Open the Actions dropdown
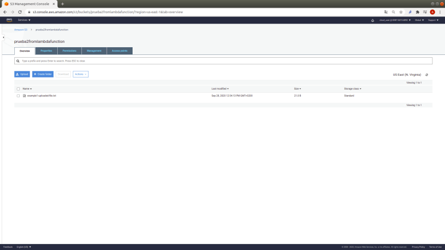445x250 pixels. (x=80, y=74)
